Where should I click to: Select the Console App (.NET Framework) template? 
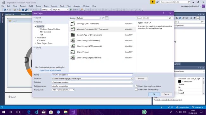102,35
